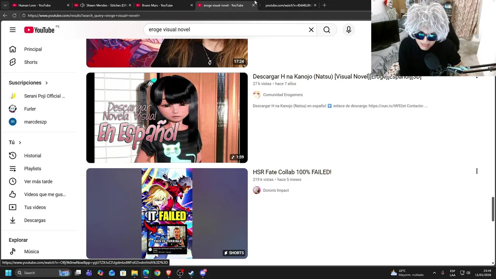The width and height of the screenshot is (496, 279).
Task: Open the IT FAILED Shorts thumbnail
Action: [x=167, y=214]
